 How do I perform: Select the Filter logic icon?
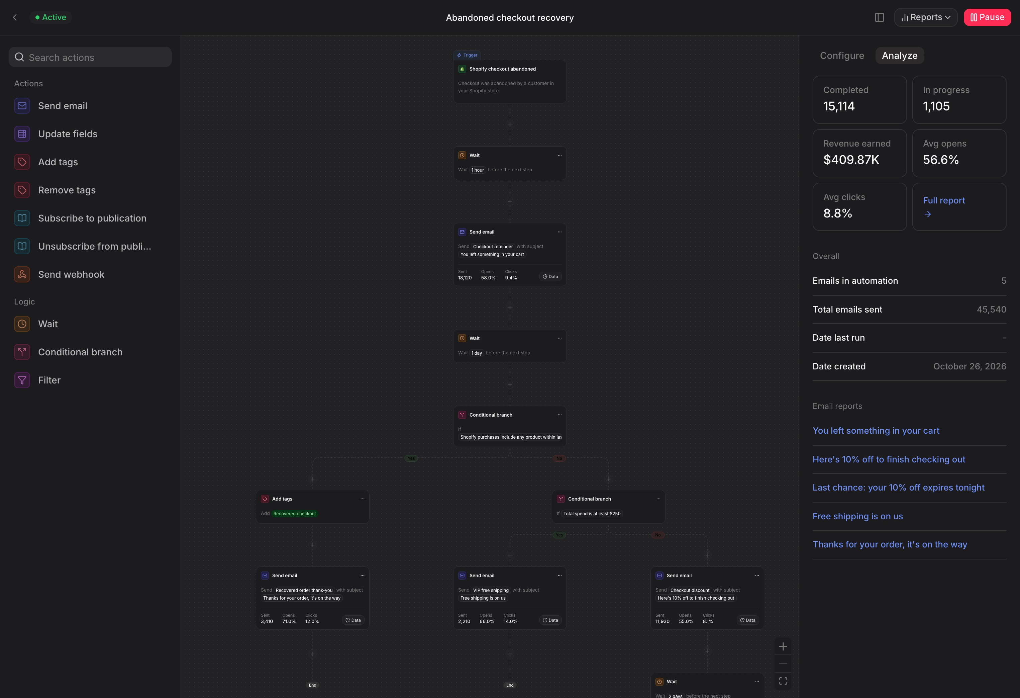(22, 380)
